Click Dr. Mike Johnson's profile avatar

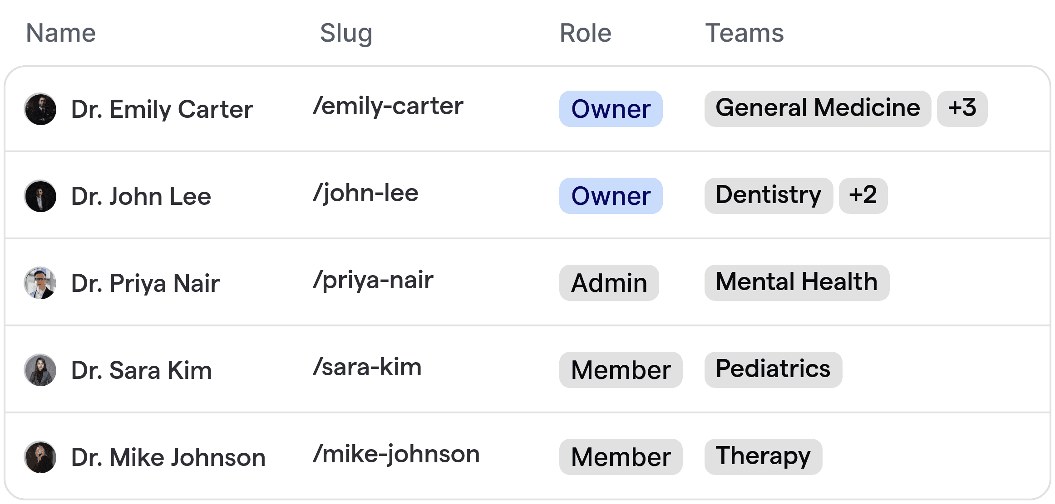coord(40,457)
